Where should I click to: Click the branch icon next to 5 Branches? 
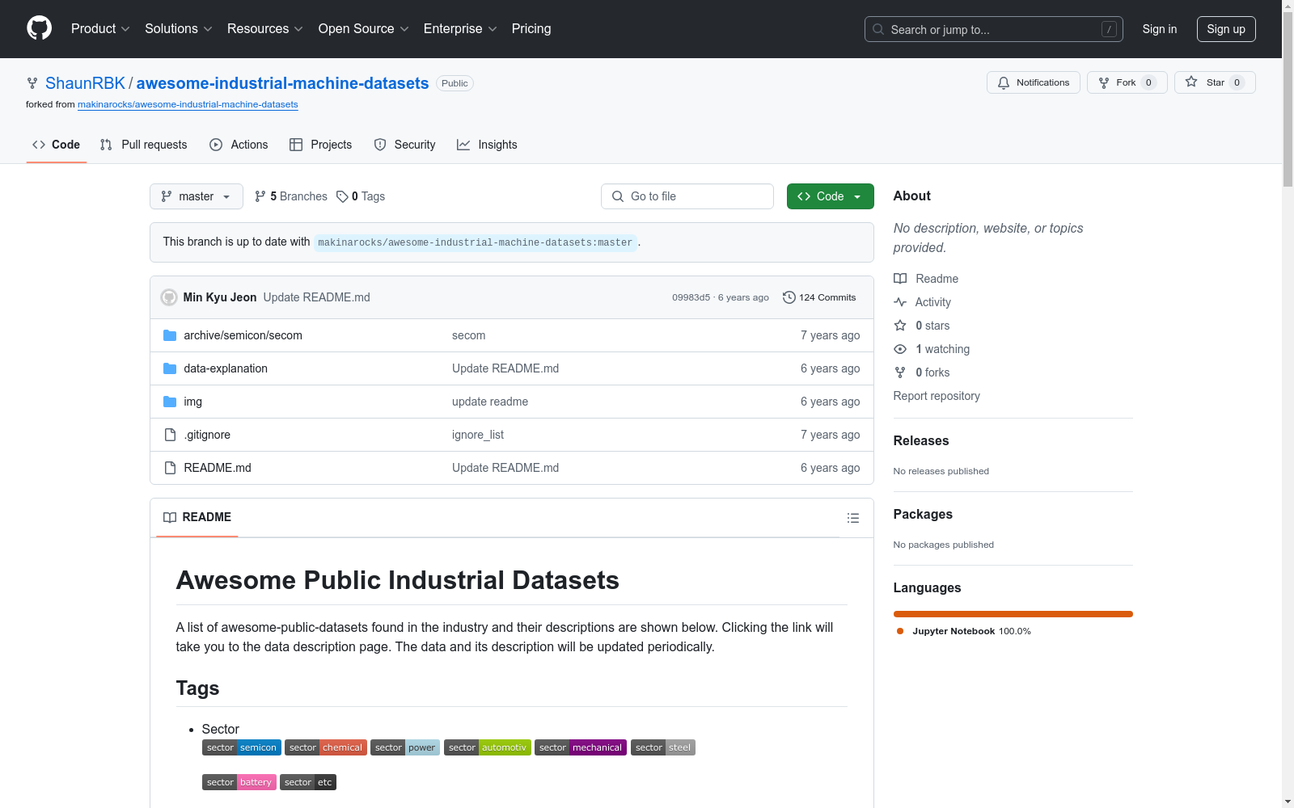pos(260,196)
